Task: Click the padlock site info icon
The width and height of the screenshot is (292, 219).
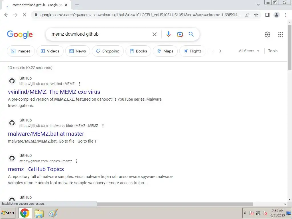Action: pos(36,15)
